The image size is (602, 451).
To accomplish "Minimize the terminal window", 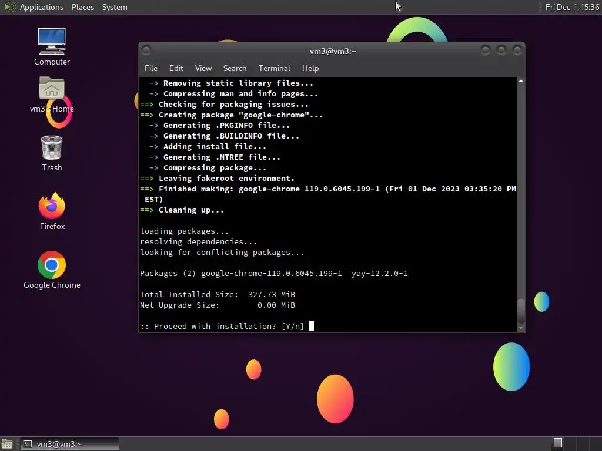I will point(485,50).
